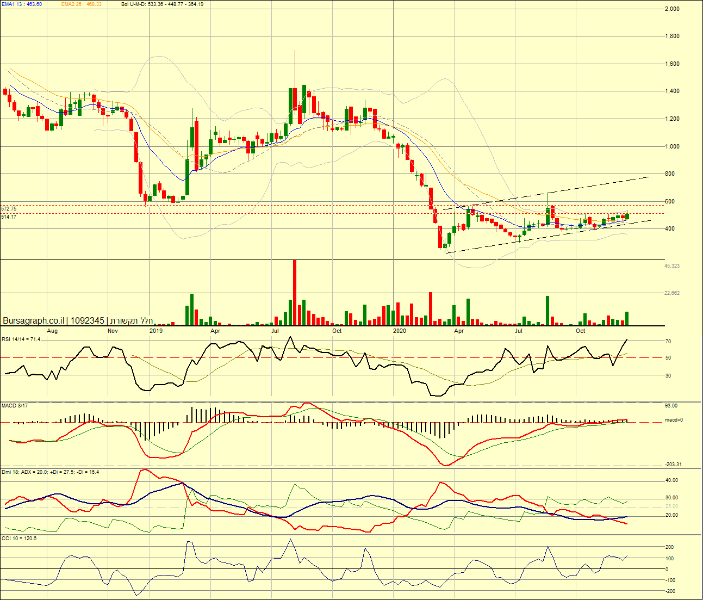
Task: Click the tallest red volume bar
Action: coord(295,293)
